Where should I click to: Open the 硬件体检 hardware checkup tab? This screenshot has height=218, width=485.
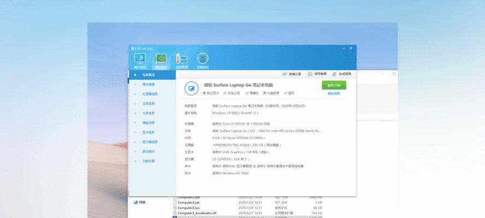point(140,61)
